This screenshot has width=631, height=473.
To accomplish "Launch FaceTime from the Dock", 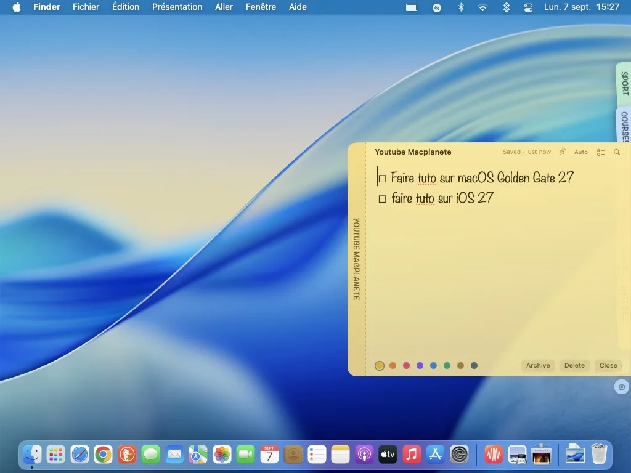I will pyautogui.click(x=246, y=455).
